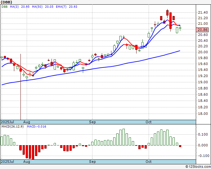Click the 18.00 price axis label
This screenshot has width=211, height=169.
203,114
